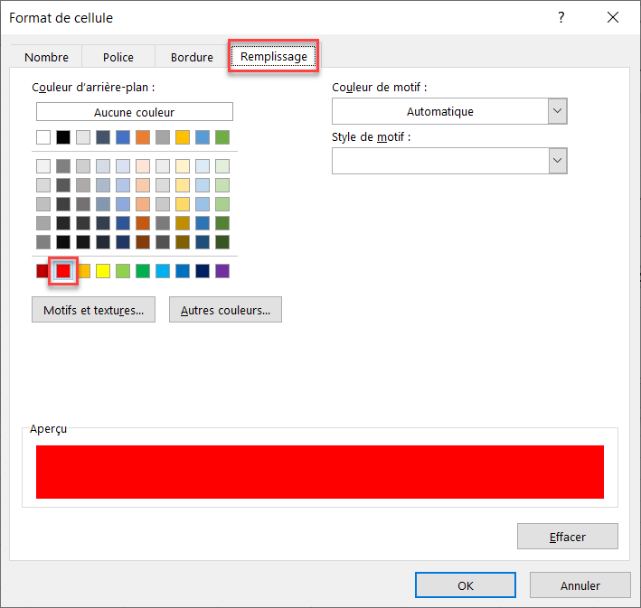
Task: Pick the green swatch in top theme row
Action: 222,137
